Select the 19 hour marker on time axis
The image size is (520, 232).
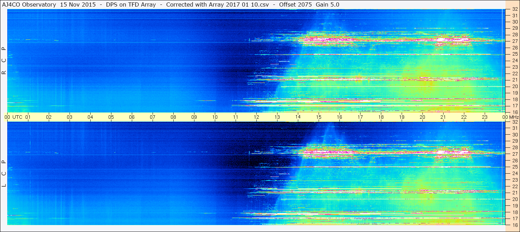point(402,117)
